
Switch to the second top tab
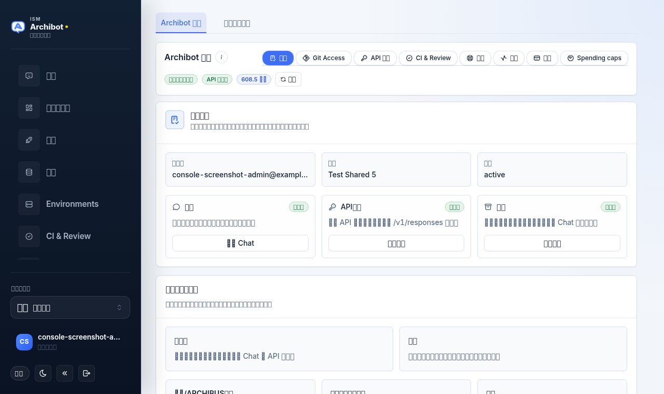coord(237,23)
